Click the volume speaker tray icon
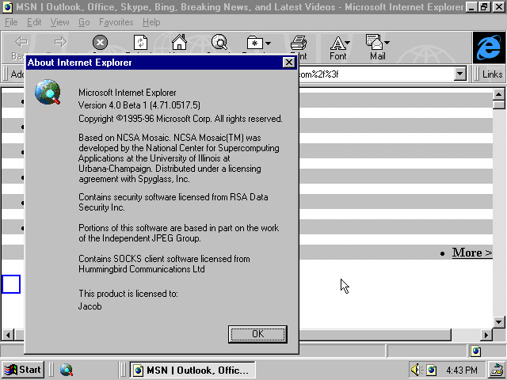 point(415,370)
